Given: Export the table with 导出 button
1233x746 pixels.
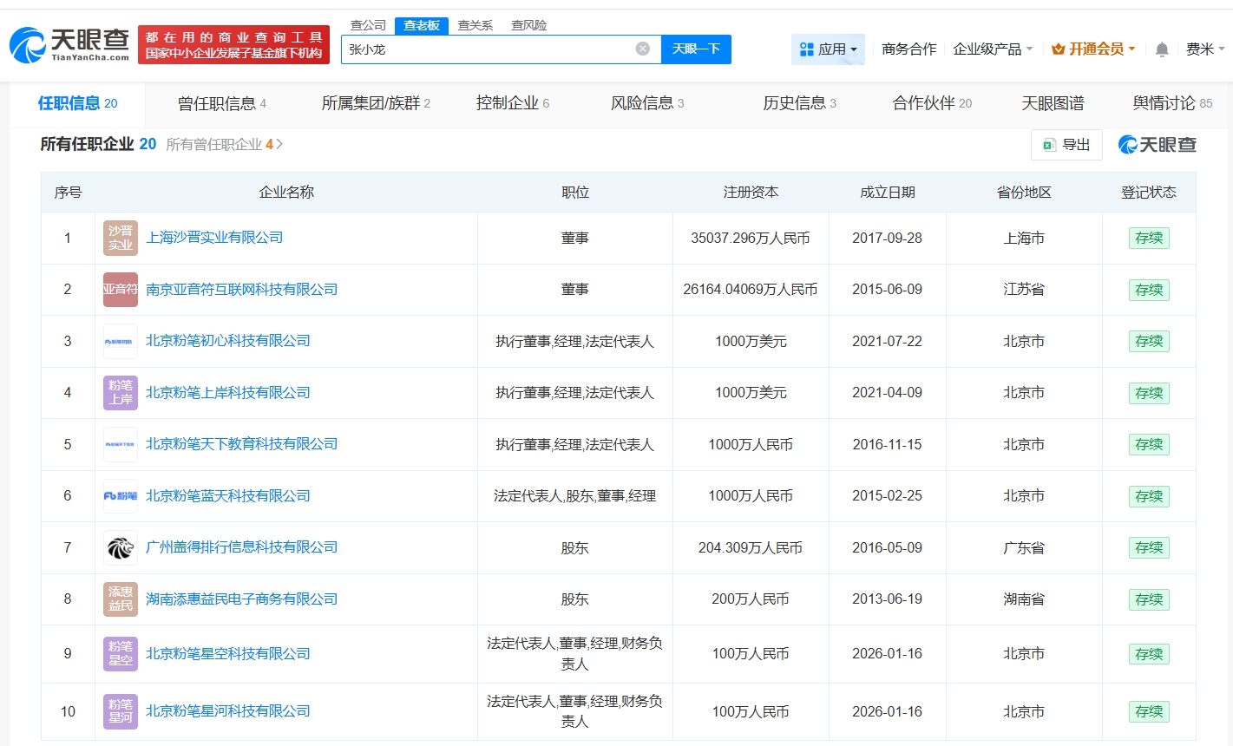Looking at the screenshot, I should tap(1066, 145).
